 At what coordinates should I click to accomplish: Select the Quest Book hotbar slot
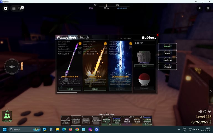96,121
